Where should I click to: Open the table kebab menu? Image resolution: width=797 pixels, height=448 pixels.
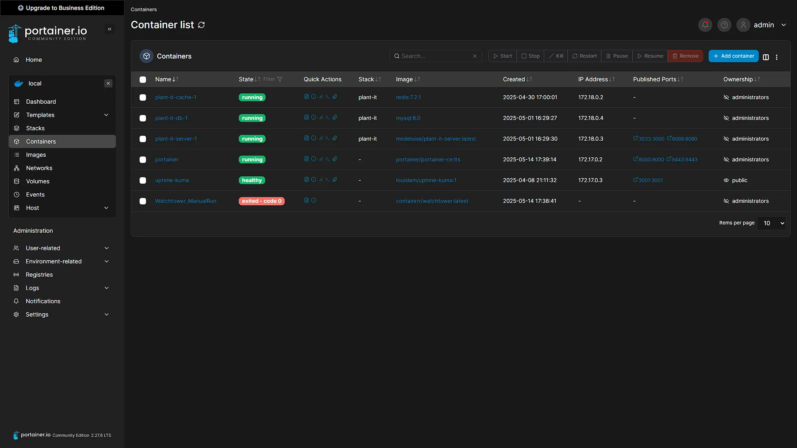[x=777, y=57]
